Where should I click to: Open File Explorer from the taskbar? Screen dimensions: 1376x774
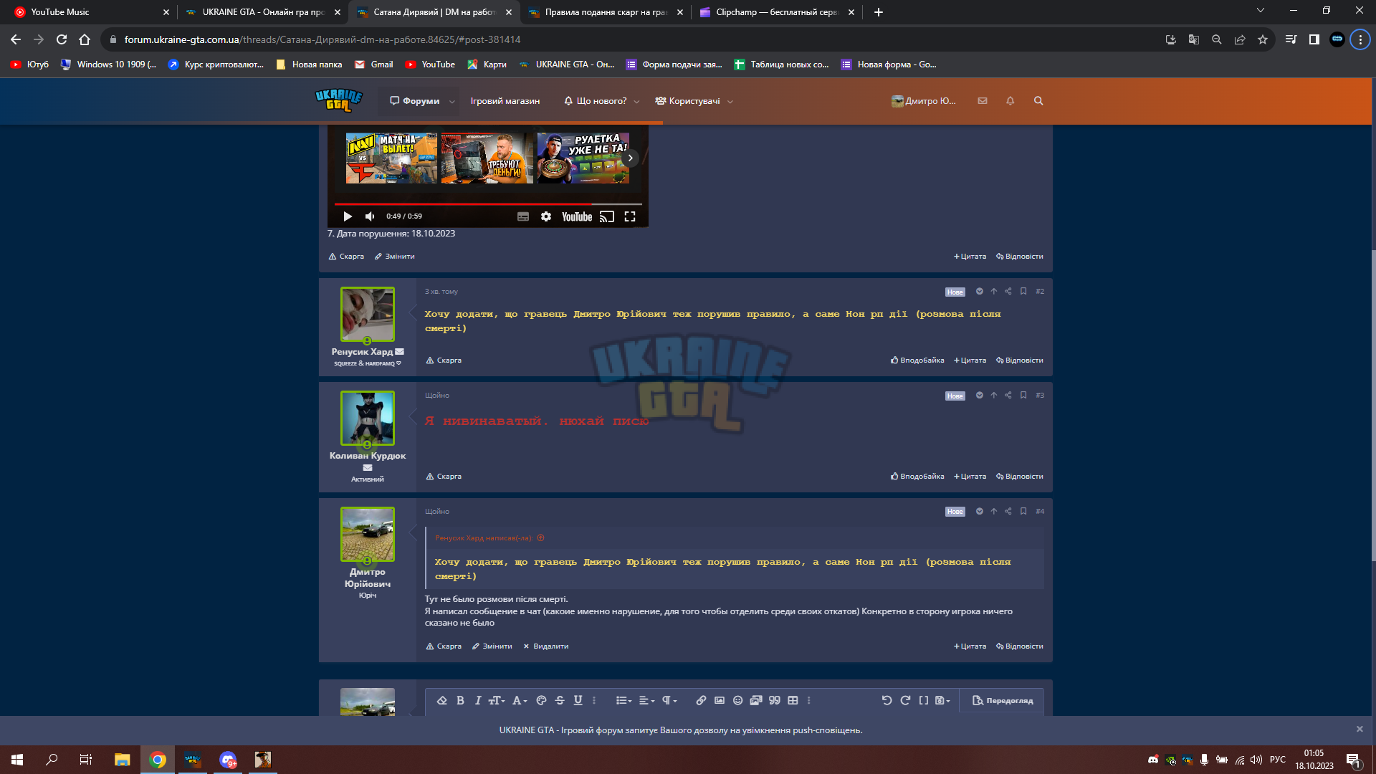click(x=123, y=760)
